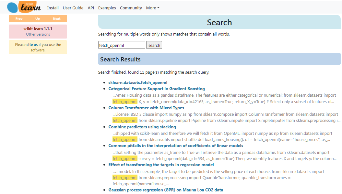Image resolution: width=342 pixels, height=194 pixels.
Task: Open Categorical Feature Support in Gradient Boosting
Action: (157, 89)
